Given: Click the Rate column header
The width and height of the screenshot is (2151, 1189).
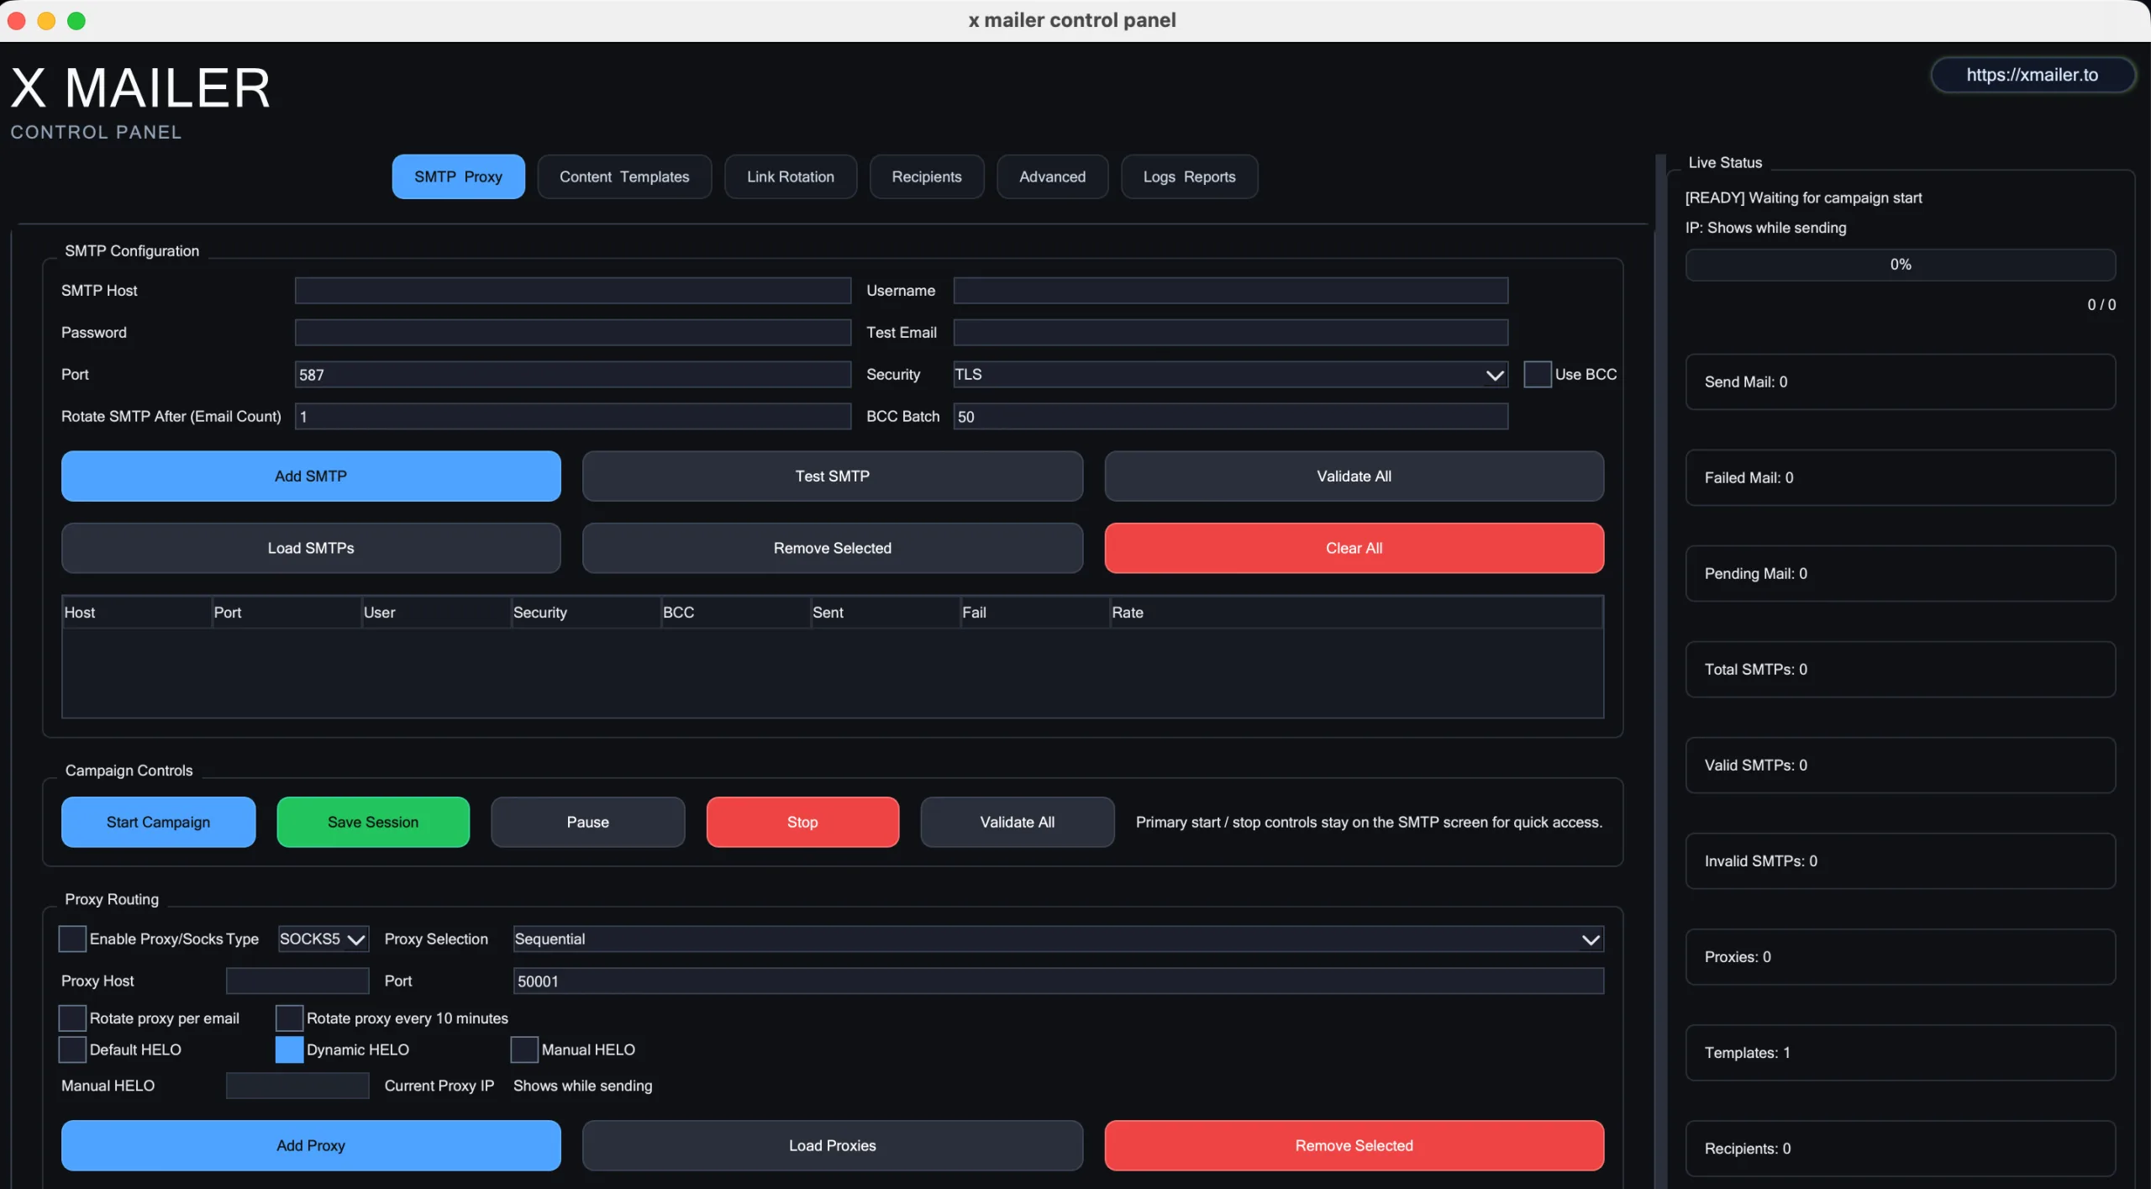Looking at the screenshot, I should coord(1355,613).
